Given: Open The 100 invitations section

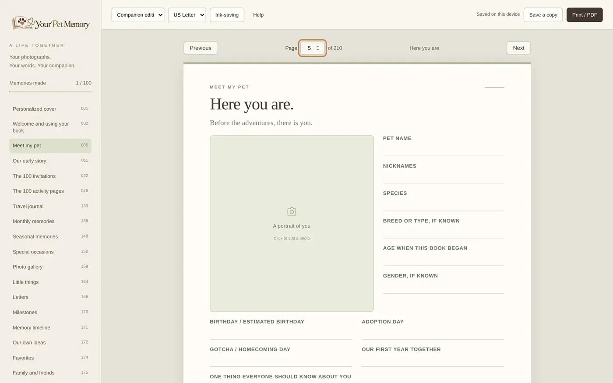Looking at the screenshot, I should [x=50, y=176].
